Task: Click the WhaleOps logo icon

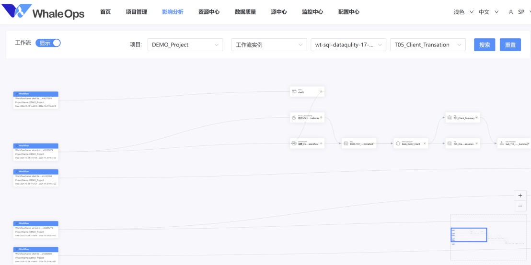Action: point(16,11)
